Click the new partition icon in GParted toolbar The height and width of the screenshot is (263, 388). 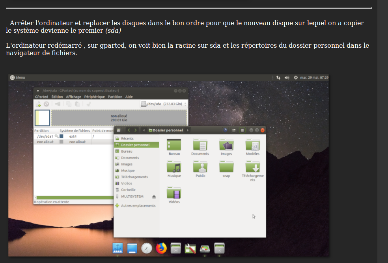pyautogui.click(x=38, y=104)
